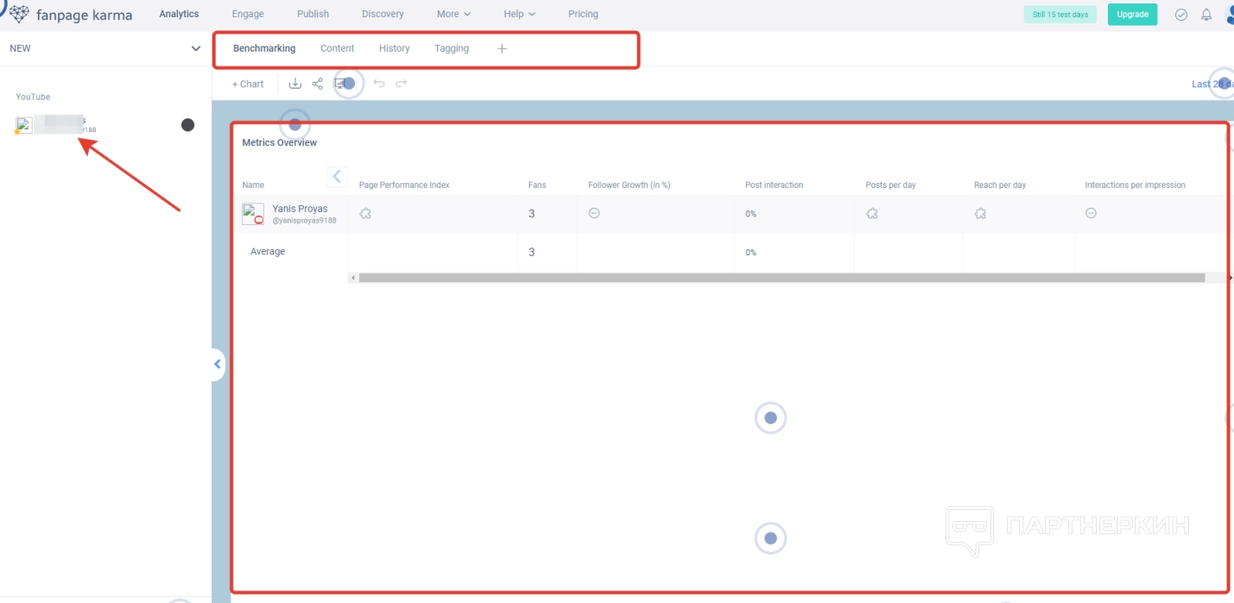Viewport: 1234px width, 603px height.
Task: Switch to the Content tab
Action: [x=337, y=48]
